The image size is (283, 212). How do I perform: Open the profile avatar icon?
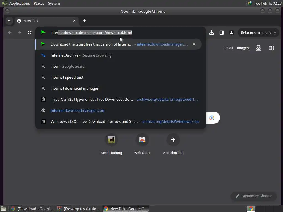pyautogui.click(x=232, y=33)
